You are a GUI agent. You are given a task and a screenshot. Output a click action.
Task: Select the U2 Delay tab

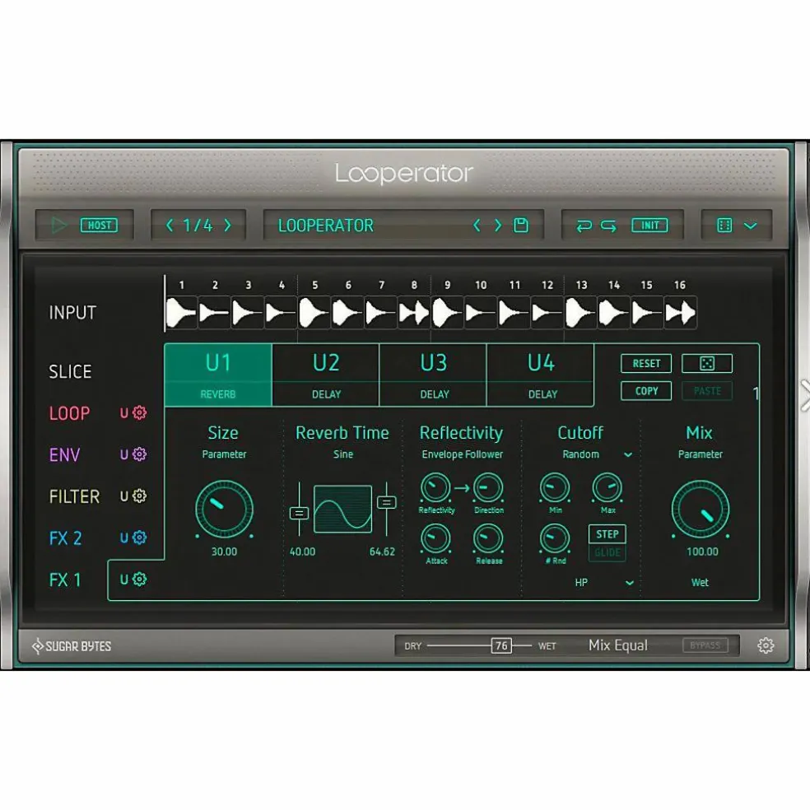326,375
